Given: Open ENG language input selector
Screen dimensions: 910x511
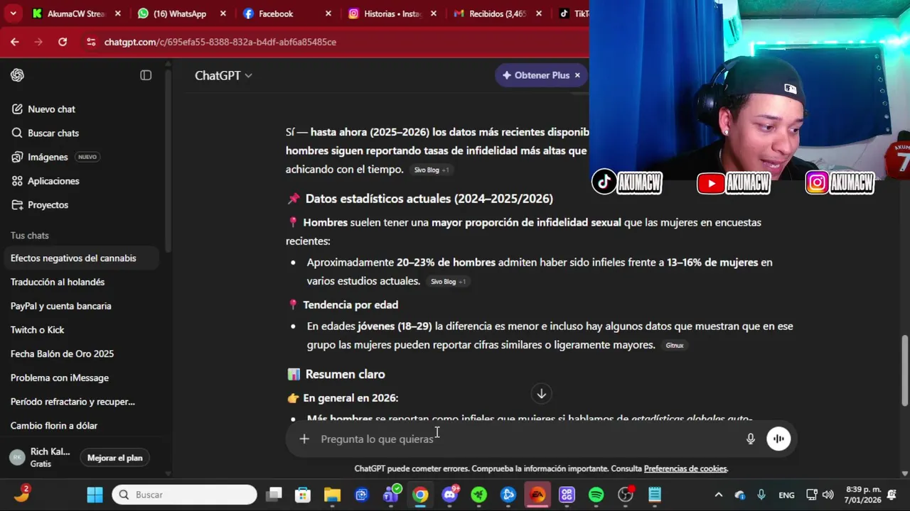Looking at the screenshot, I should [786, 495].
